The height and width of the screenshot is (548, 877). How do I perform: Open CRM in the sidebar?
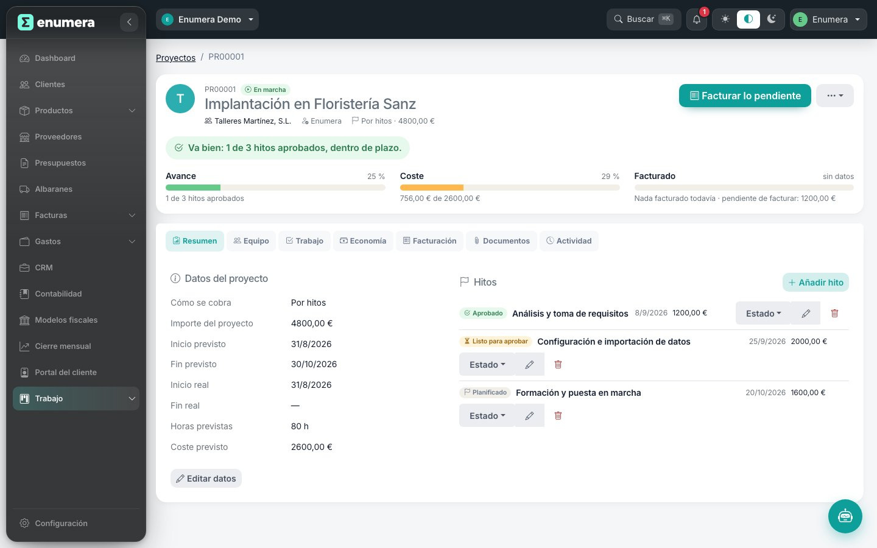click(x=76, y=268)
